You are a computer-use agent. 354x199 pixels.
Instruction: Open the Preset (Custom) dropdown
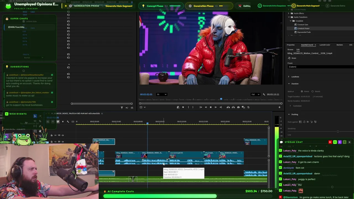tap(321, 67)
